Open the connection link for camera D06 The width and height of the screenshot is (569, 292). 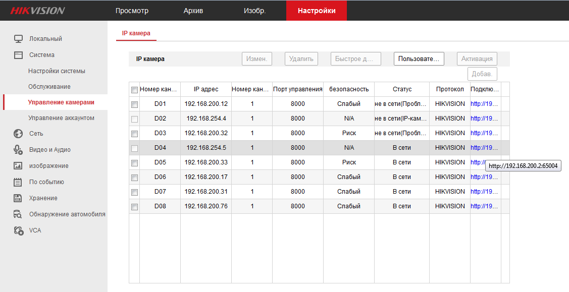(x=484, y=177)
